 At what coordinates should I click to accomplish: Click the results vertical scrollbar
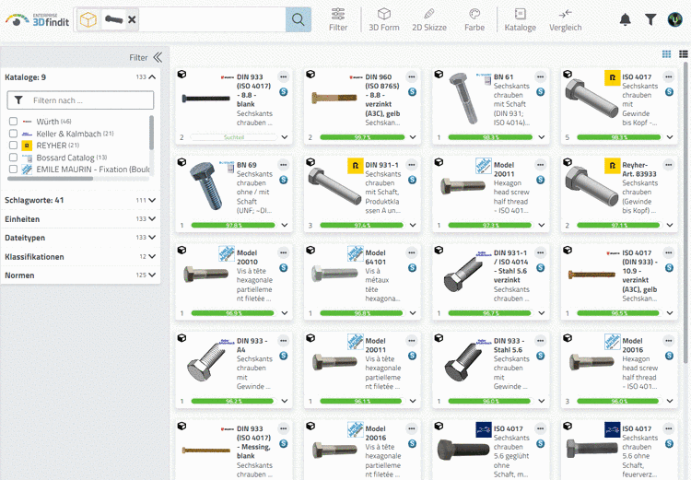coord(685,212)
